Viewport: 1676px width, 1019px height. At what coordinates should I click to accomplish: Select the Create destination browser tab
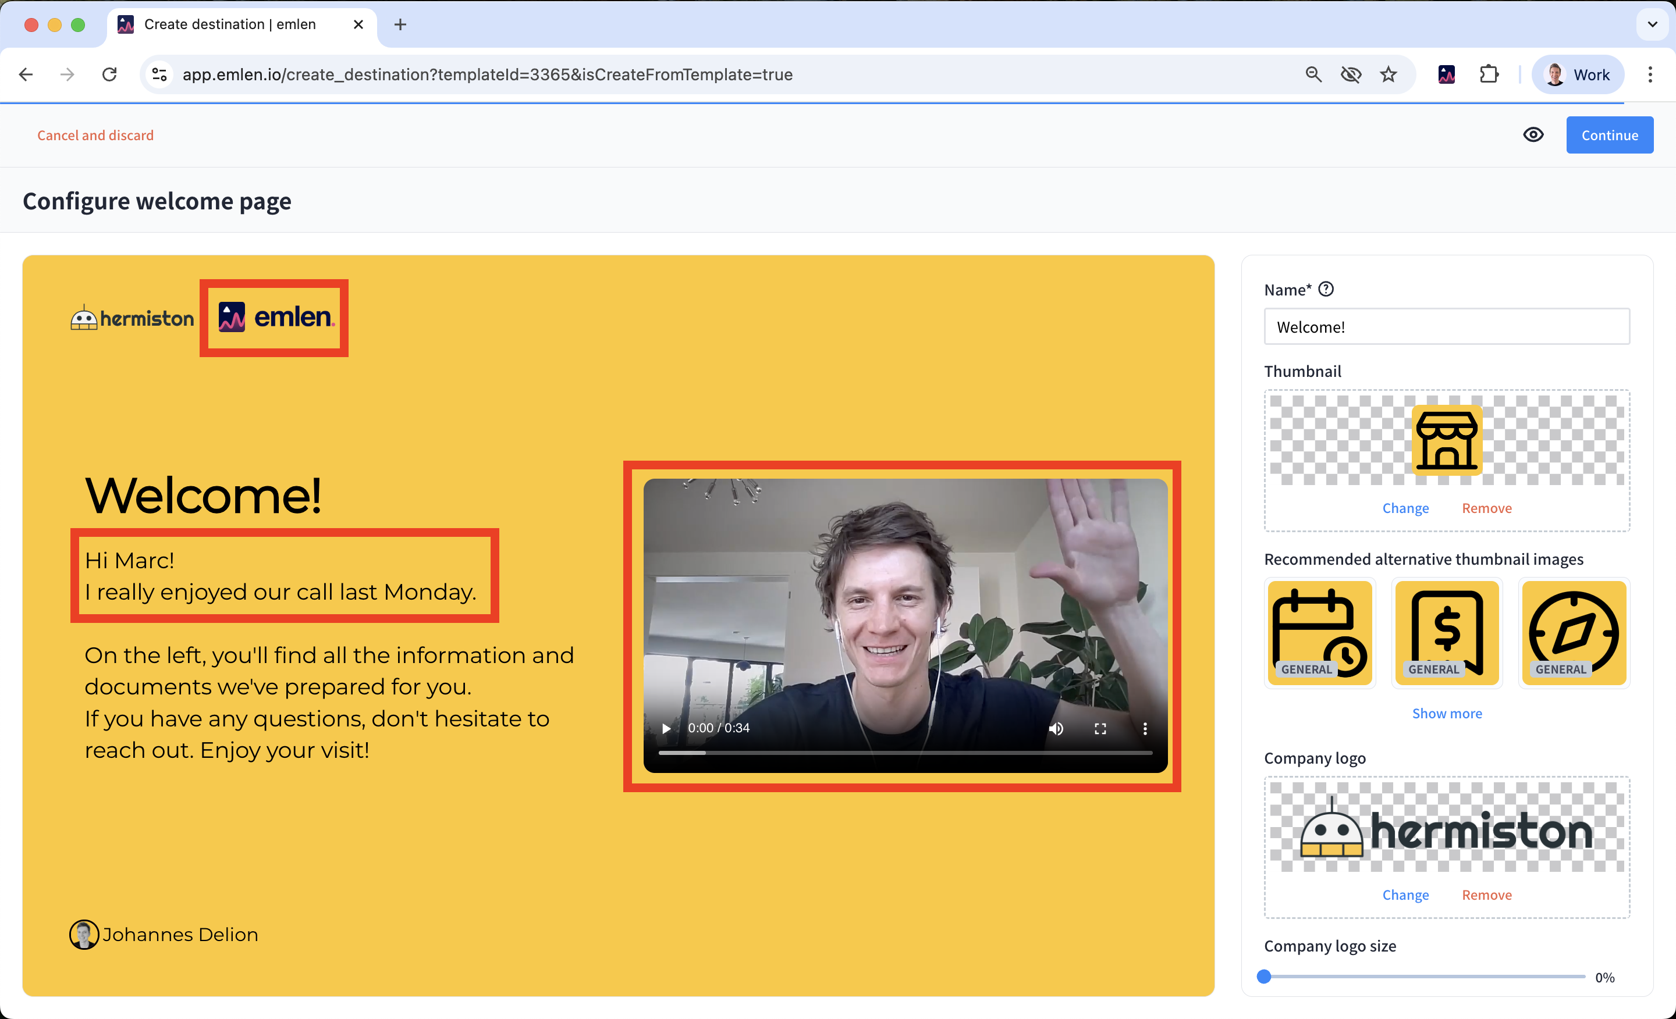tap(231, 24)
